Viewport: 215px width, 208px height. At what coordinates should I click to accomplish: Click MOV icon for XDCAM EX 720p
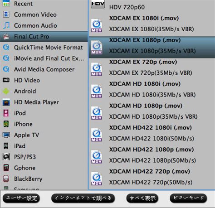point(97,69)
